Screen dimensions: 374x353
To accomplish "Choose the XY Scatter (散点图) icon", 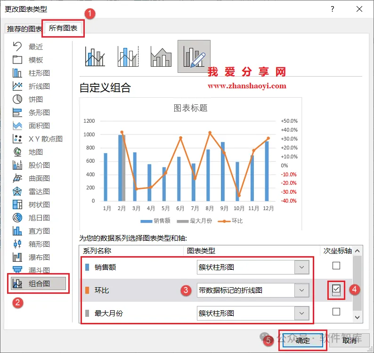I will 17,139.
